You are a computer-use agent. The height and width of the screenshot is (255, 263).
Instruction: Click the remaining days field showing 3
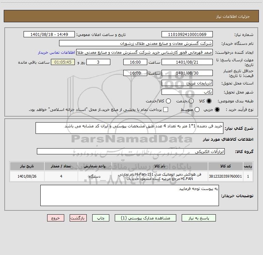(98, 62)
